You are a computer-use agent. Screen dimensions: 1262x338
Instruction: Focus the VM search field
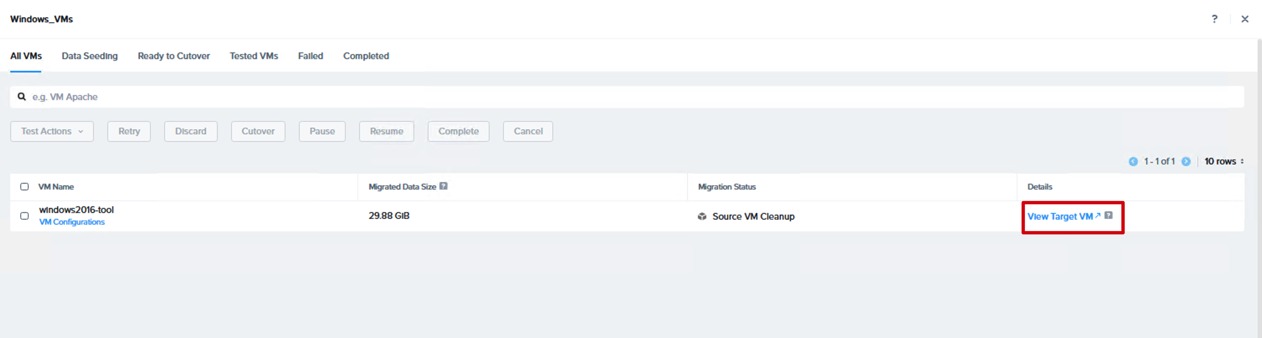coord(627,97)
